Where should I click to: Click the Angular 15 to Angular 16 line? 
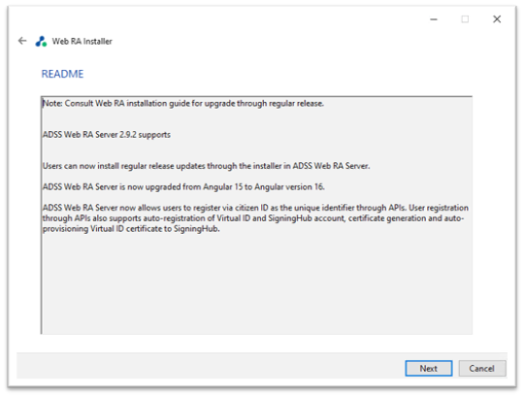[x=183, y=186]
